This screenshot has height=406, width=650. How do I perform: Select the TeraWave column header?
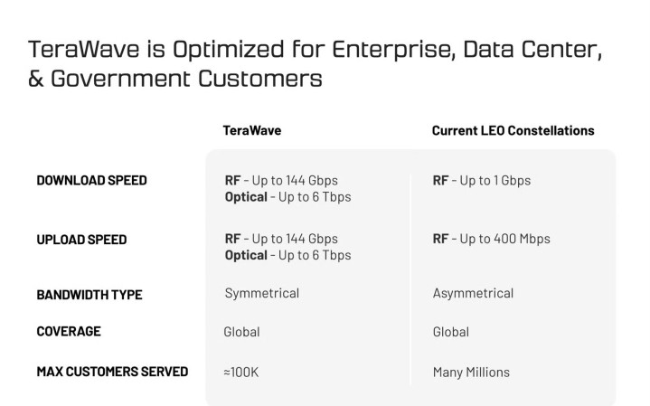tap(252, 130)
